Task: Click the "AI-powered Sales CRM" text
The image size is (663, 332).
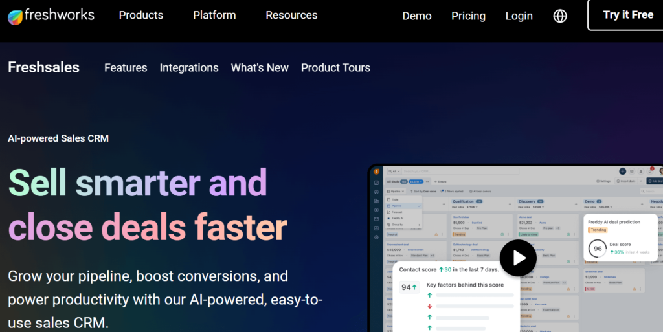Action: tap(58, 138)
